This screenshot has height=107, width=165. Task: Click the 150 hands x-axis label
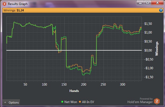coord(64,85)
